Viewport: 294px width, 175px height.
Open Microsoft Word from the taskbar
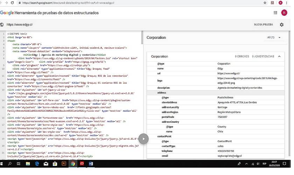(x=91, y=164)
